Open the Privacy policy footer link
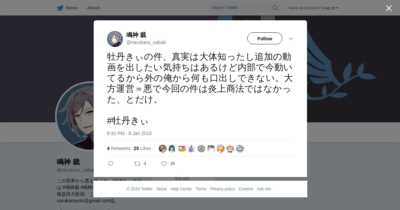This screenshot has width=400, height=210. 222,189
